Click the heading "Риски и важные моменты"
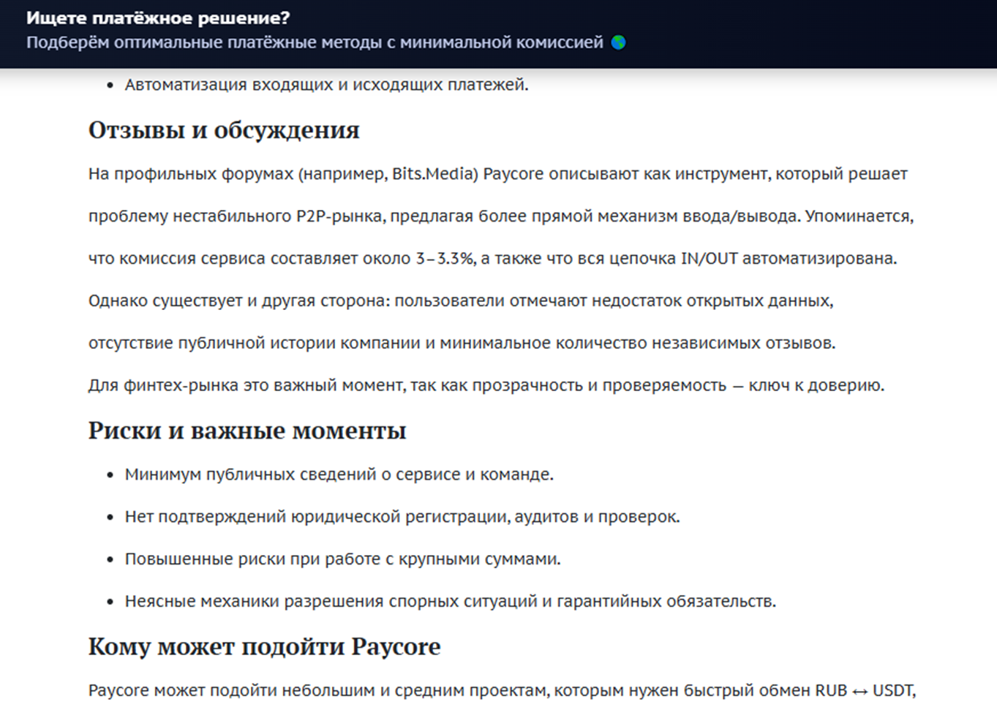Screen dimensions: 997x718 (247, 431)
